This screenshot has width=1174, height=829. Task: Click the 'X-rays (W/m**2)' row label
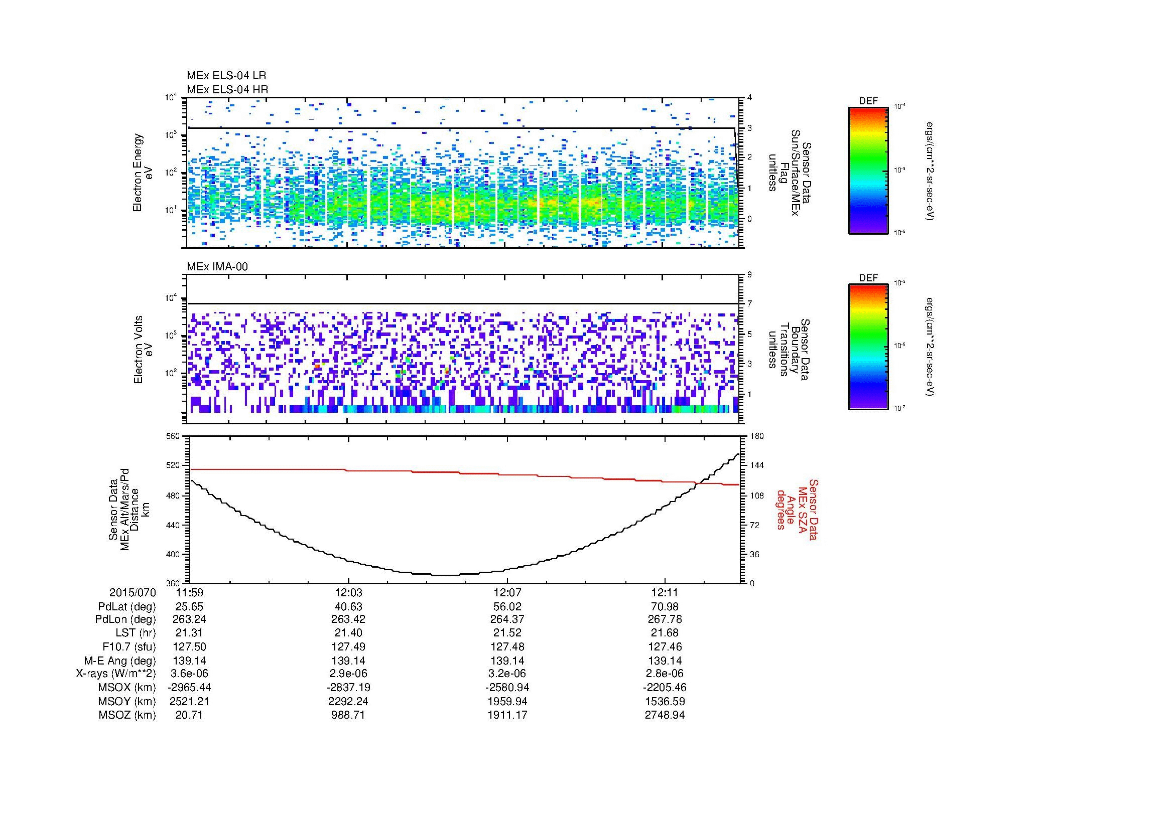[115, 674]
